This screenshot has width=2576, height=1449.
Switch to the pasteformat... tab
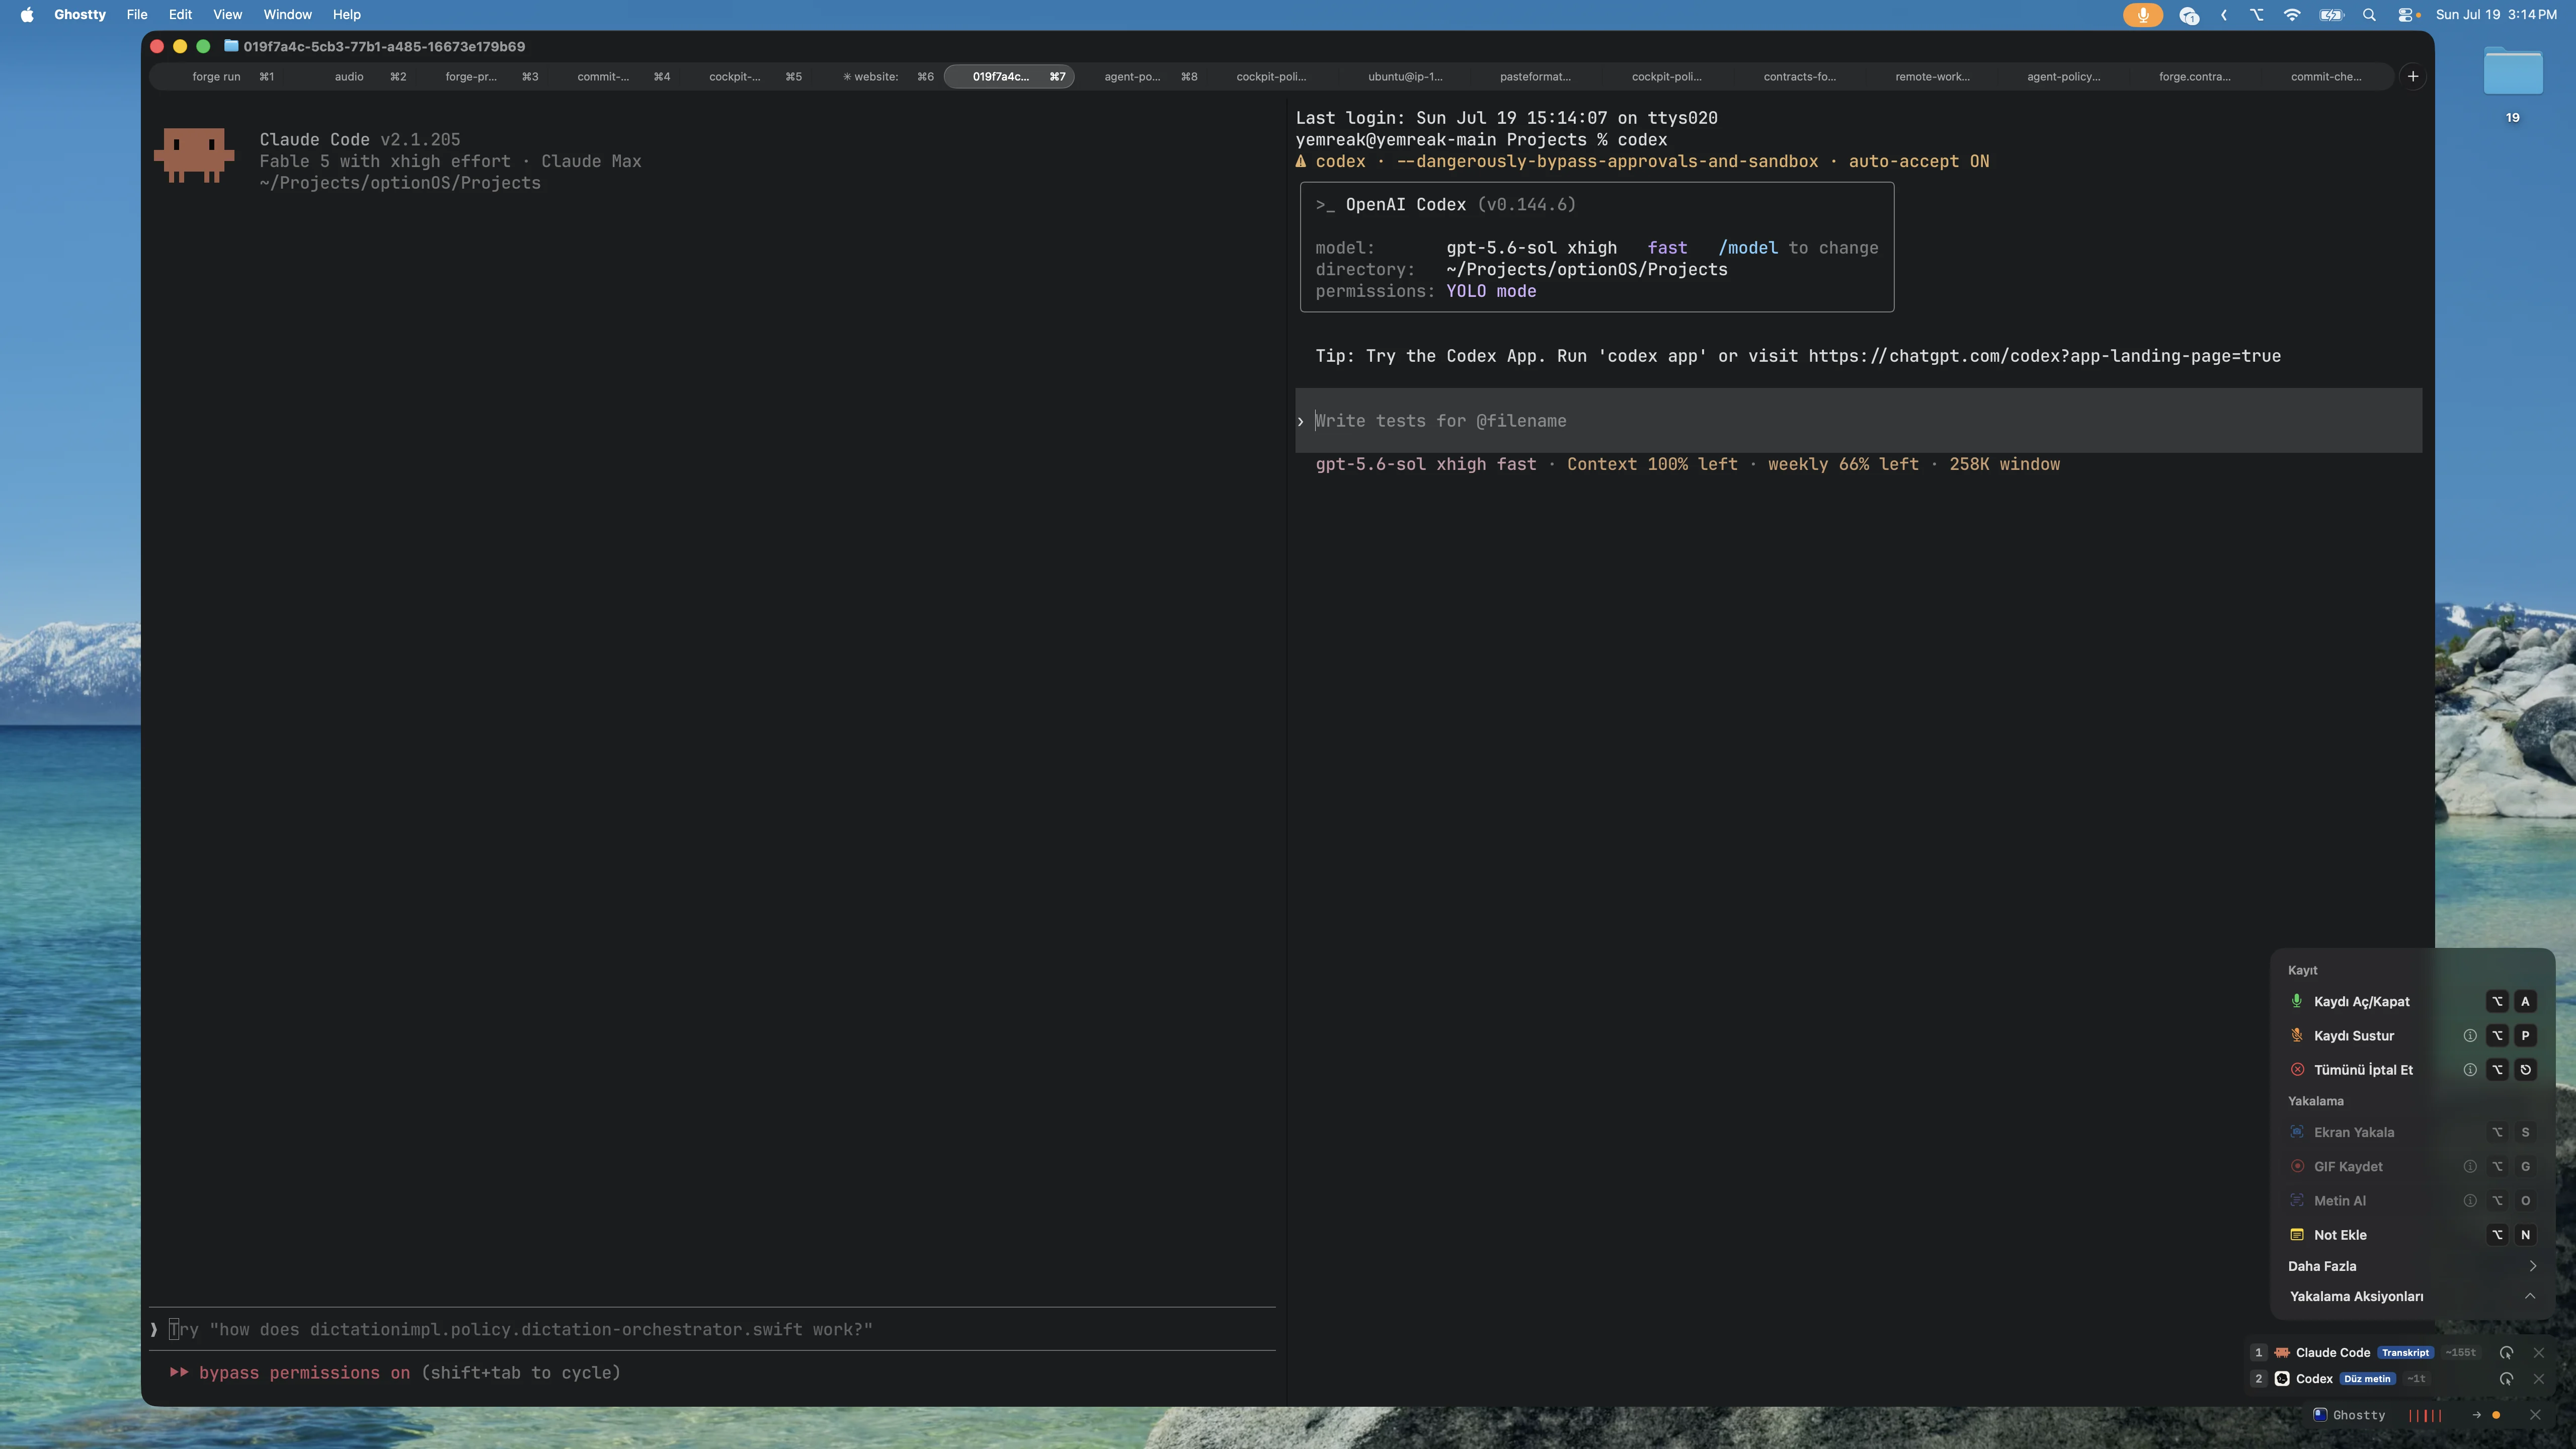pos(1535,76)
